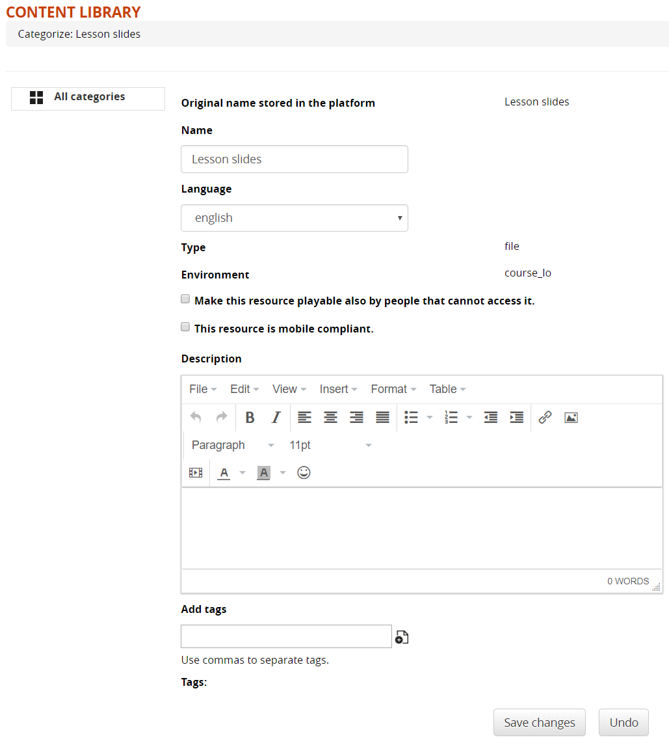Click the Bold formatting icon
This screenshot has height=747, width=669.
[250, 418]
